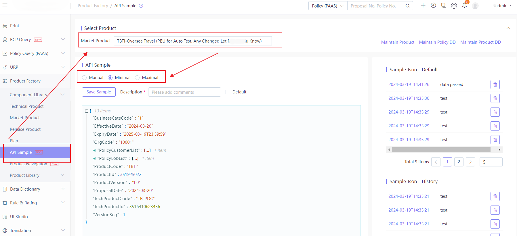Image resolution: width=517 pixels, height=236 pixels.
Task: Open sample link 2024-03-19T14:41:26
Action: click(x=409, y=85)
